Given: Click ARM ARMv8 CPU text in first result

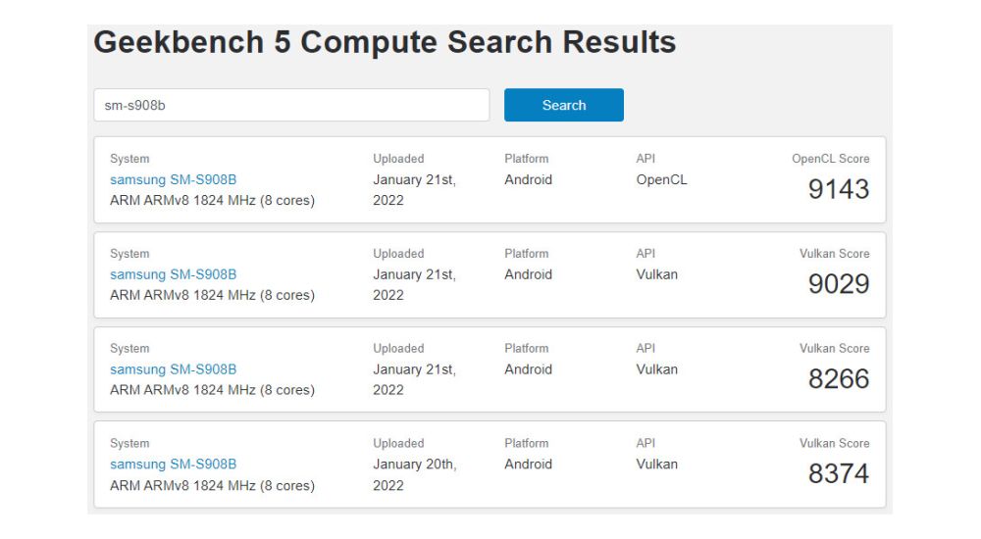Looking at the screenshot, I should click(212, 200).
